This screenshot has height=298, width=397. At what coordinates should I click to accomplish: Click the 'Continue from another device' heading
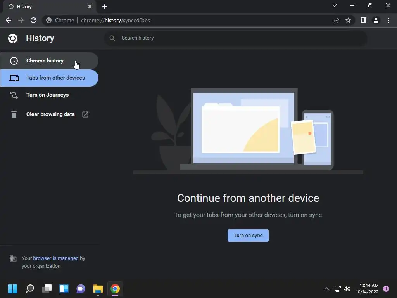point(248,198)
